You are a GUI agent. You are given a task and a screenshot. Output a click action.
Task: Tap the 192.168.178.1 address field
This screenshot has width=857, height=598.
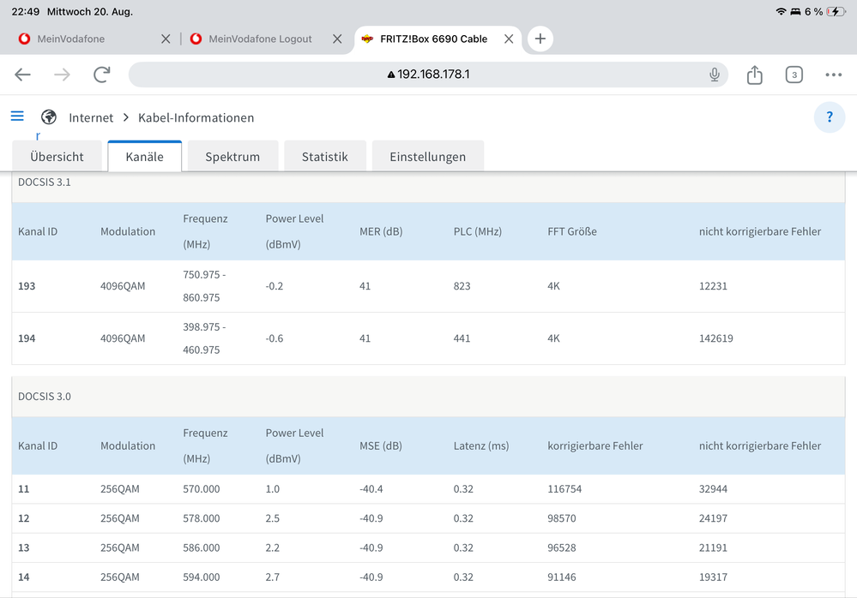(x=429, y=75)
